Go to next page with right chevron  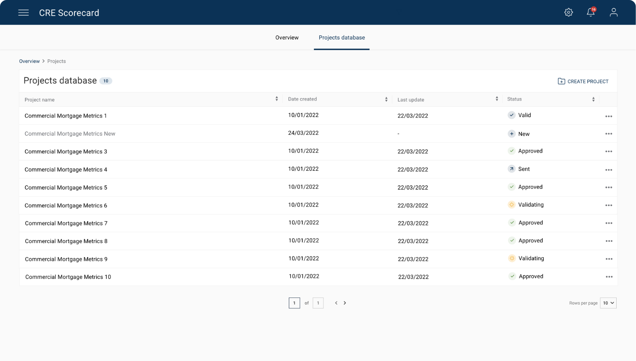pos(345,303)
